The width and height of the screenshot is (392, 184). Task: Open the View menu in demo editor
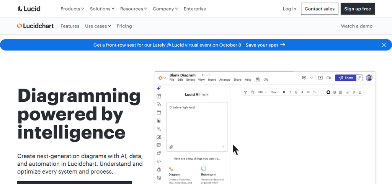[201, 80]
